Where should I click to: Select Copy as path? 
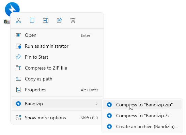click(57, 79)
